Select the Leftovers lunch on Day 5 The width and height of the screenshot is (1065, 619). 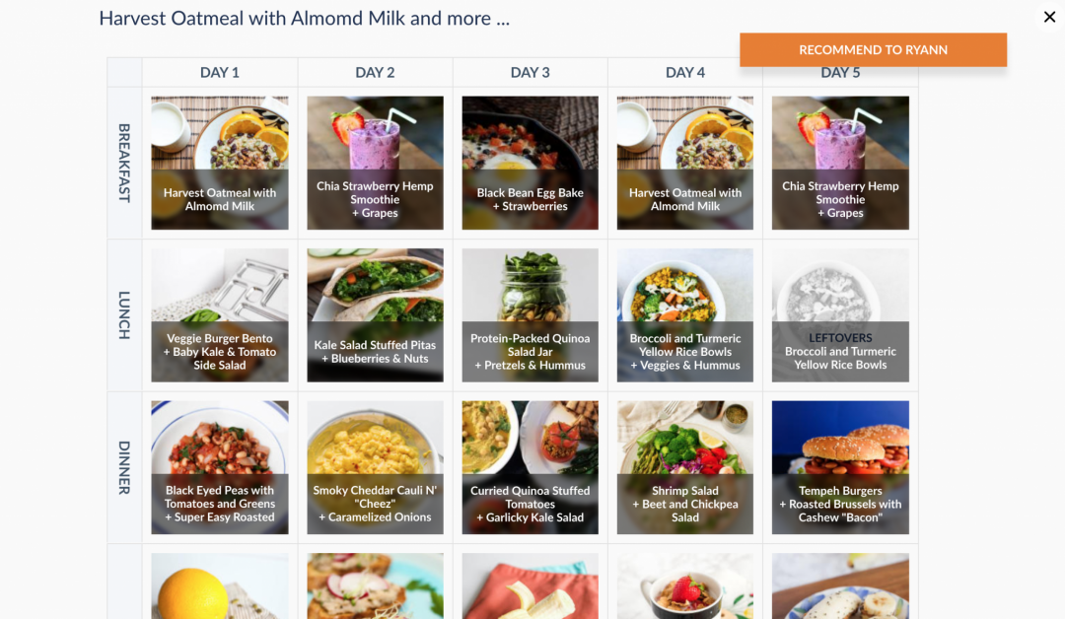tap(840, 315)
